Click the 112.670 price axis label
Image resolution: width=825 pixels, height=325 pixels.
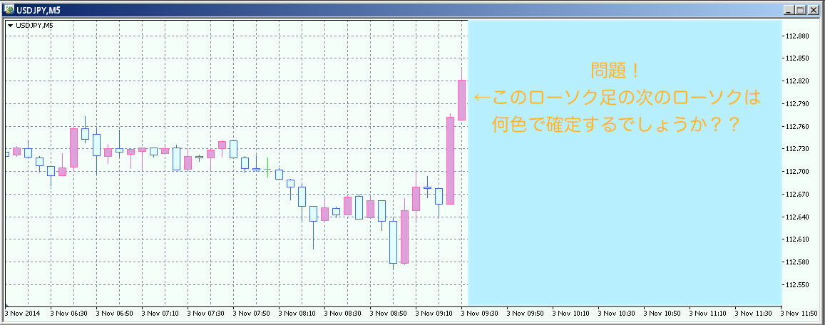[796, 194]
